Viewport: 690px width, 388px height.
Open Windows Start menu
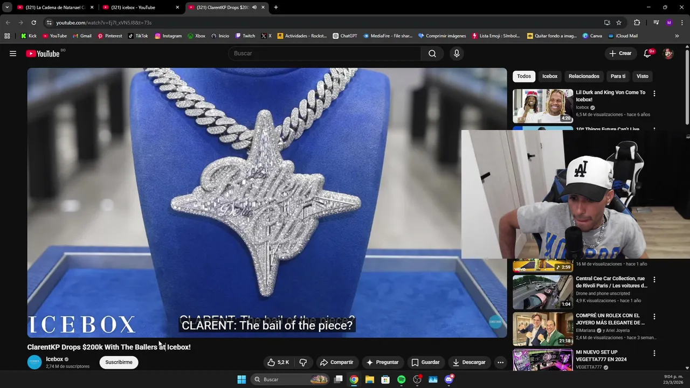[241, 379]
